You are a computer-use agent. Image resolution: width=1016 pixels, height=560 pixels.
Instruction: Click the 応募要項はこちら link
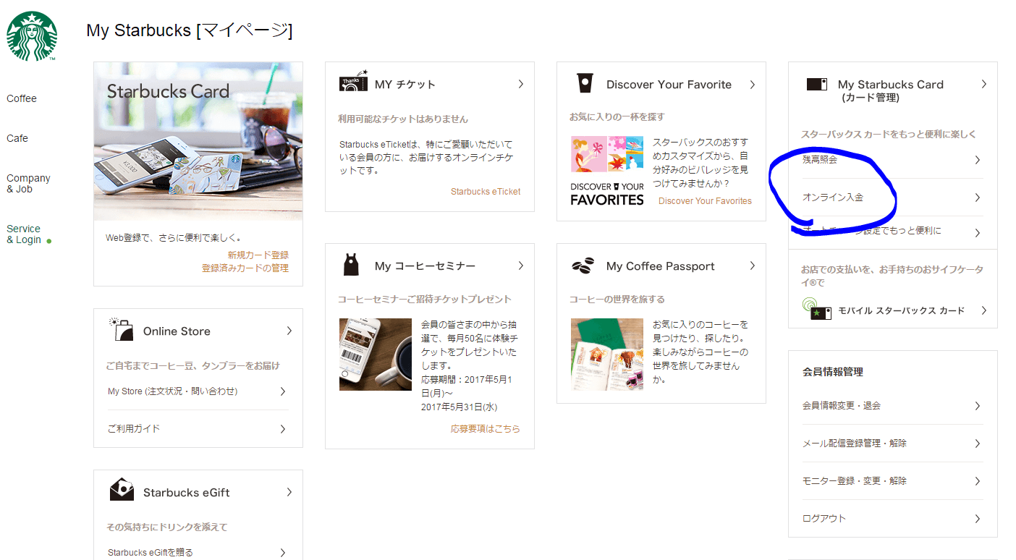(x=486, y=429)
